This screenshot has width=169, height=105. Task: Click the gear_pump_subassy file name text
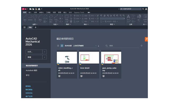(109, 69)
